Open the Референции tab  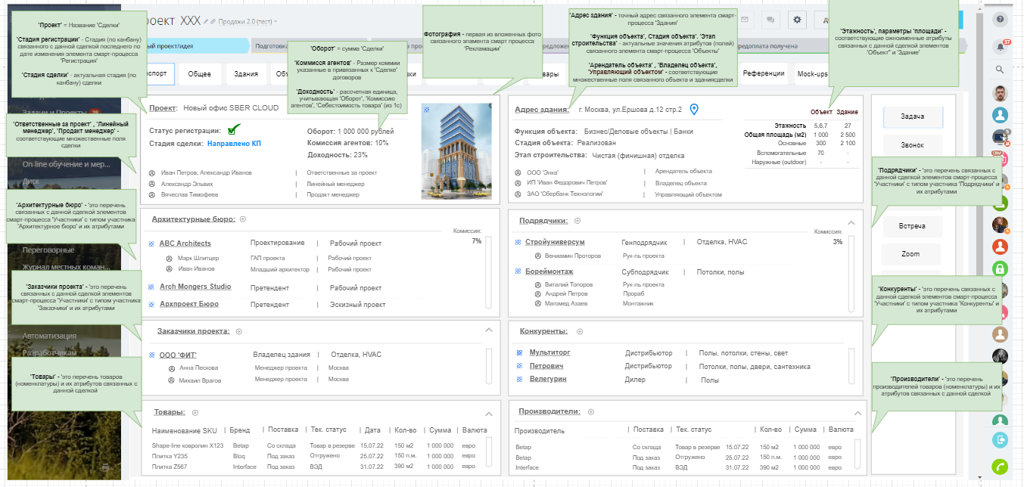point(763,74)
